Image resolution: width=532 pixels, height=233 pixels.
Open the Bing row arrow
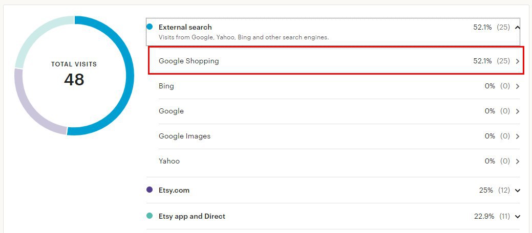[x=518, y=86]
